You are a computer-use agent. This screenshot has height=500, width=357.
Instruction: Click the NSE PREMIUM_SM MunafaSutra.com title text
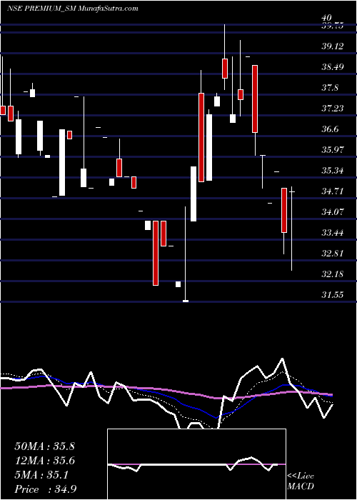click(x=73, y=9)
